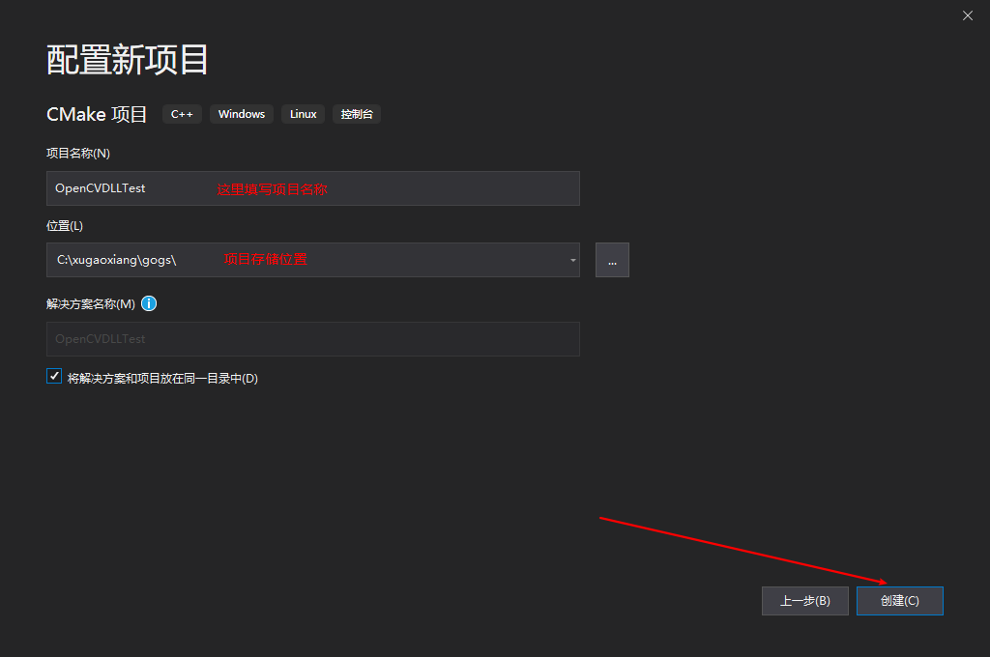Click the Linux tag
The image size is (990, 657).
(303, 114)
